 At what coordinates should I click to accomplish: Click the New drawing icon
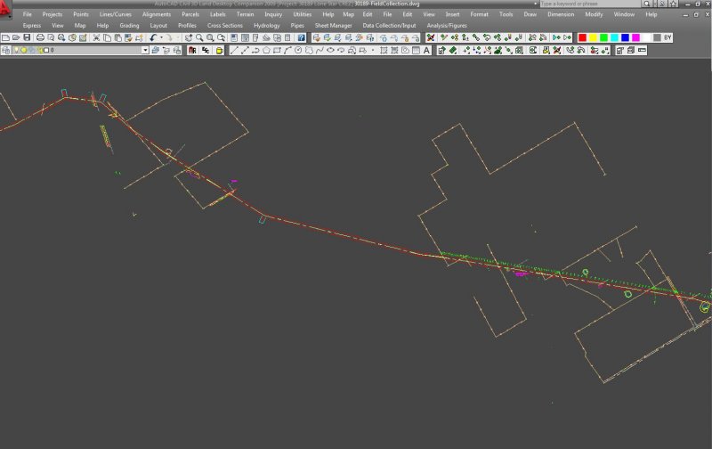tap(5, 37)
